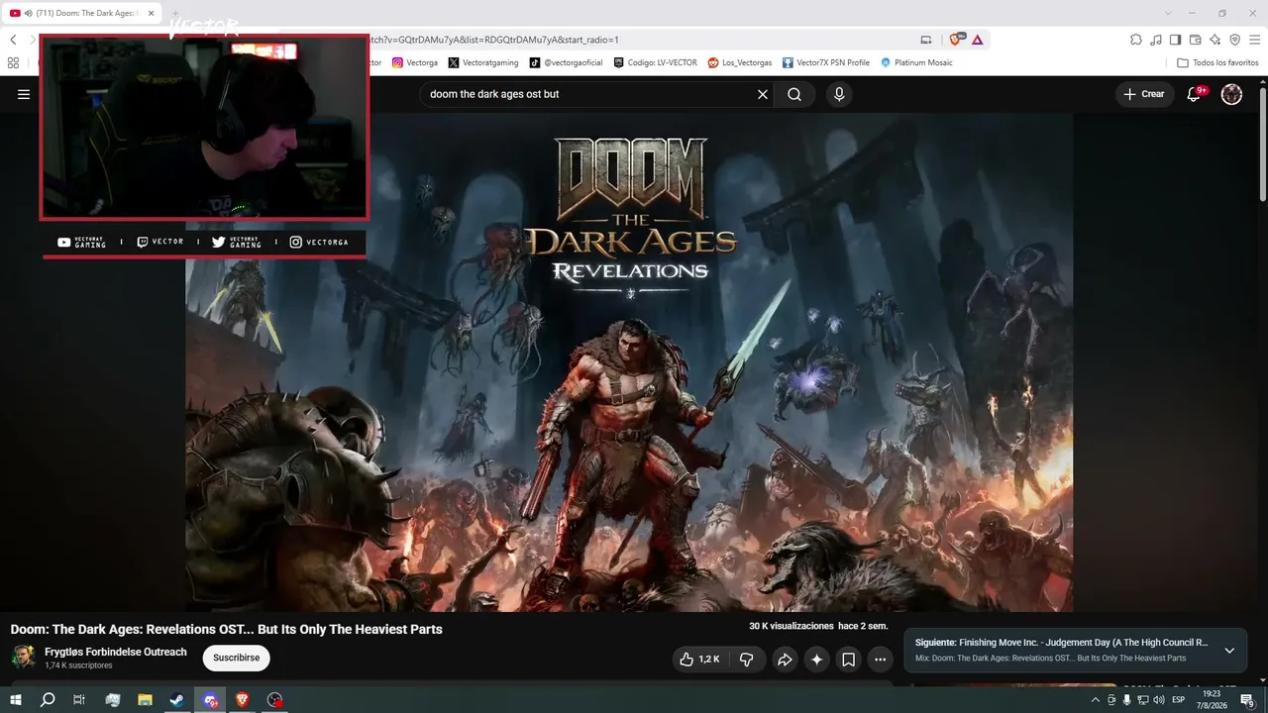Open Leo AI sparkle icon in toolbar
The image size is (1268, 713).
click(x=1215, y=40)
